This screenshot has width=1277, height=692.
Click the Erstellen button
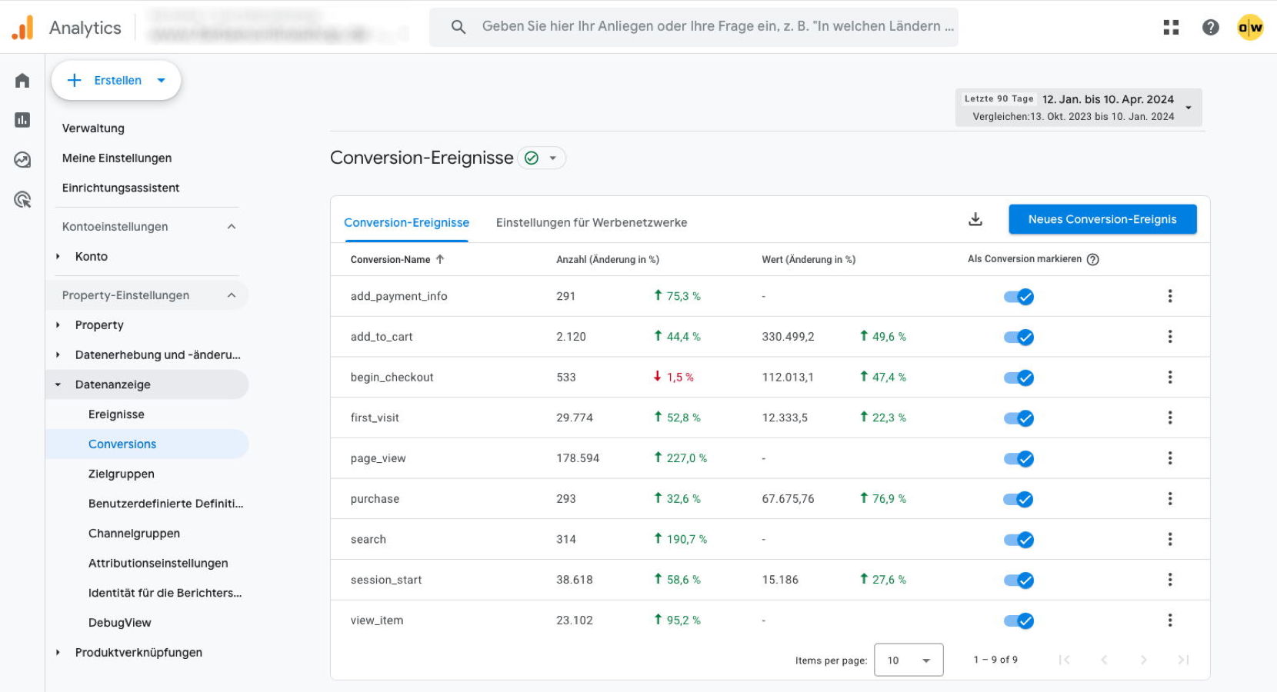pyautogui.click(x=116, y=81)
